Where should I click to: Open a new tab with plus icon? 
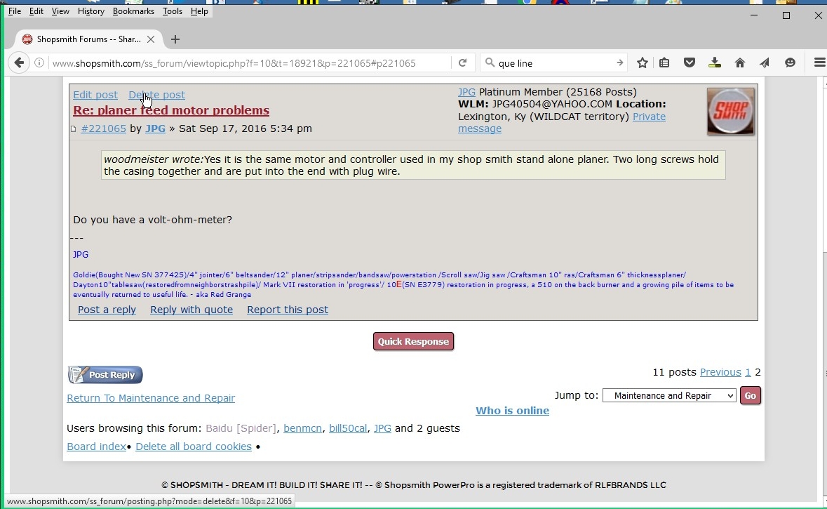click(175, 39)
